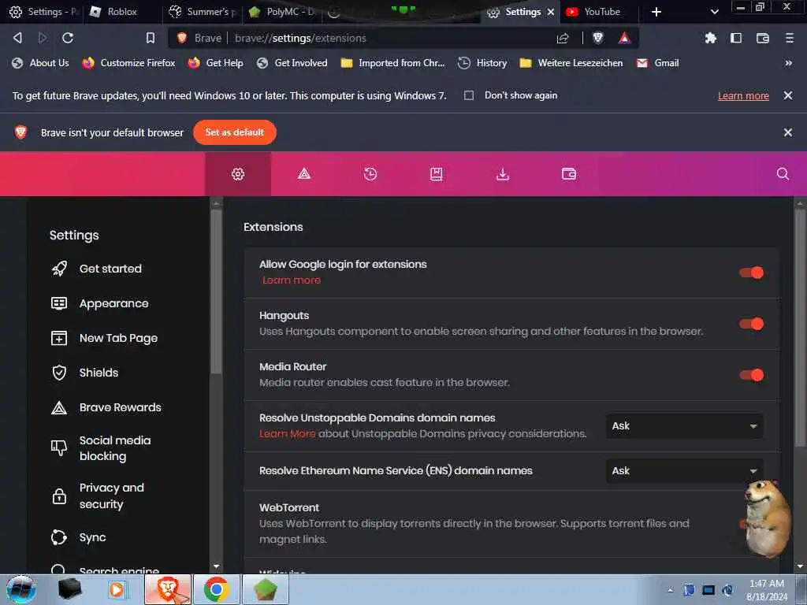The width and height of the screenshot is (807, 605).
Task: Open the Extensions puzzle icon
Action: 710,38
